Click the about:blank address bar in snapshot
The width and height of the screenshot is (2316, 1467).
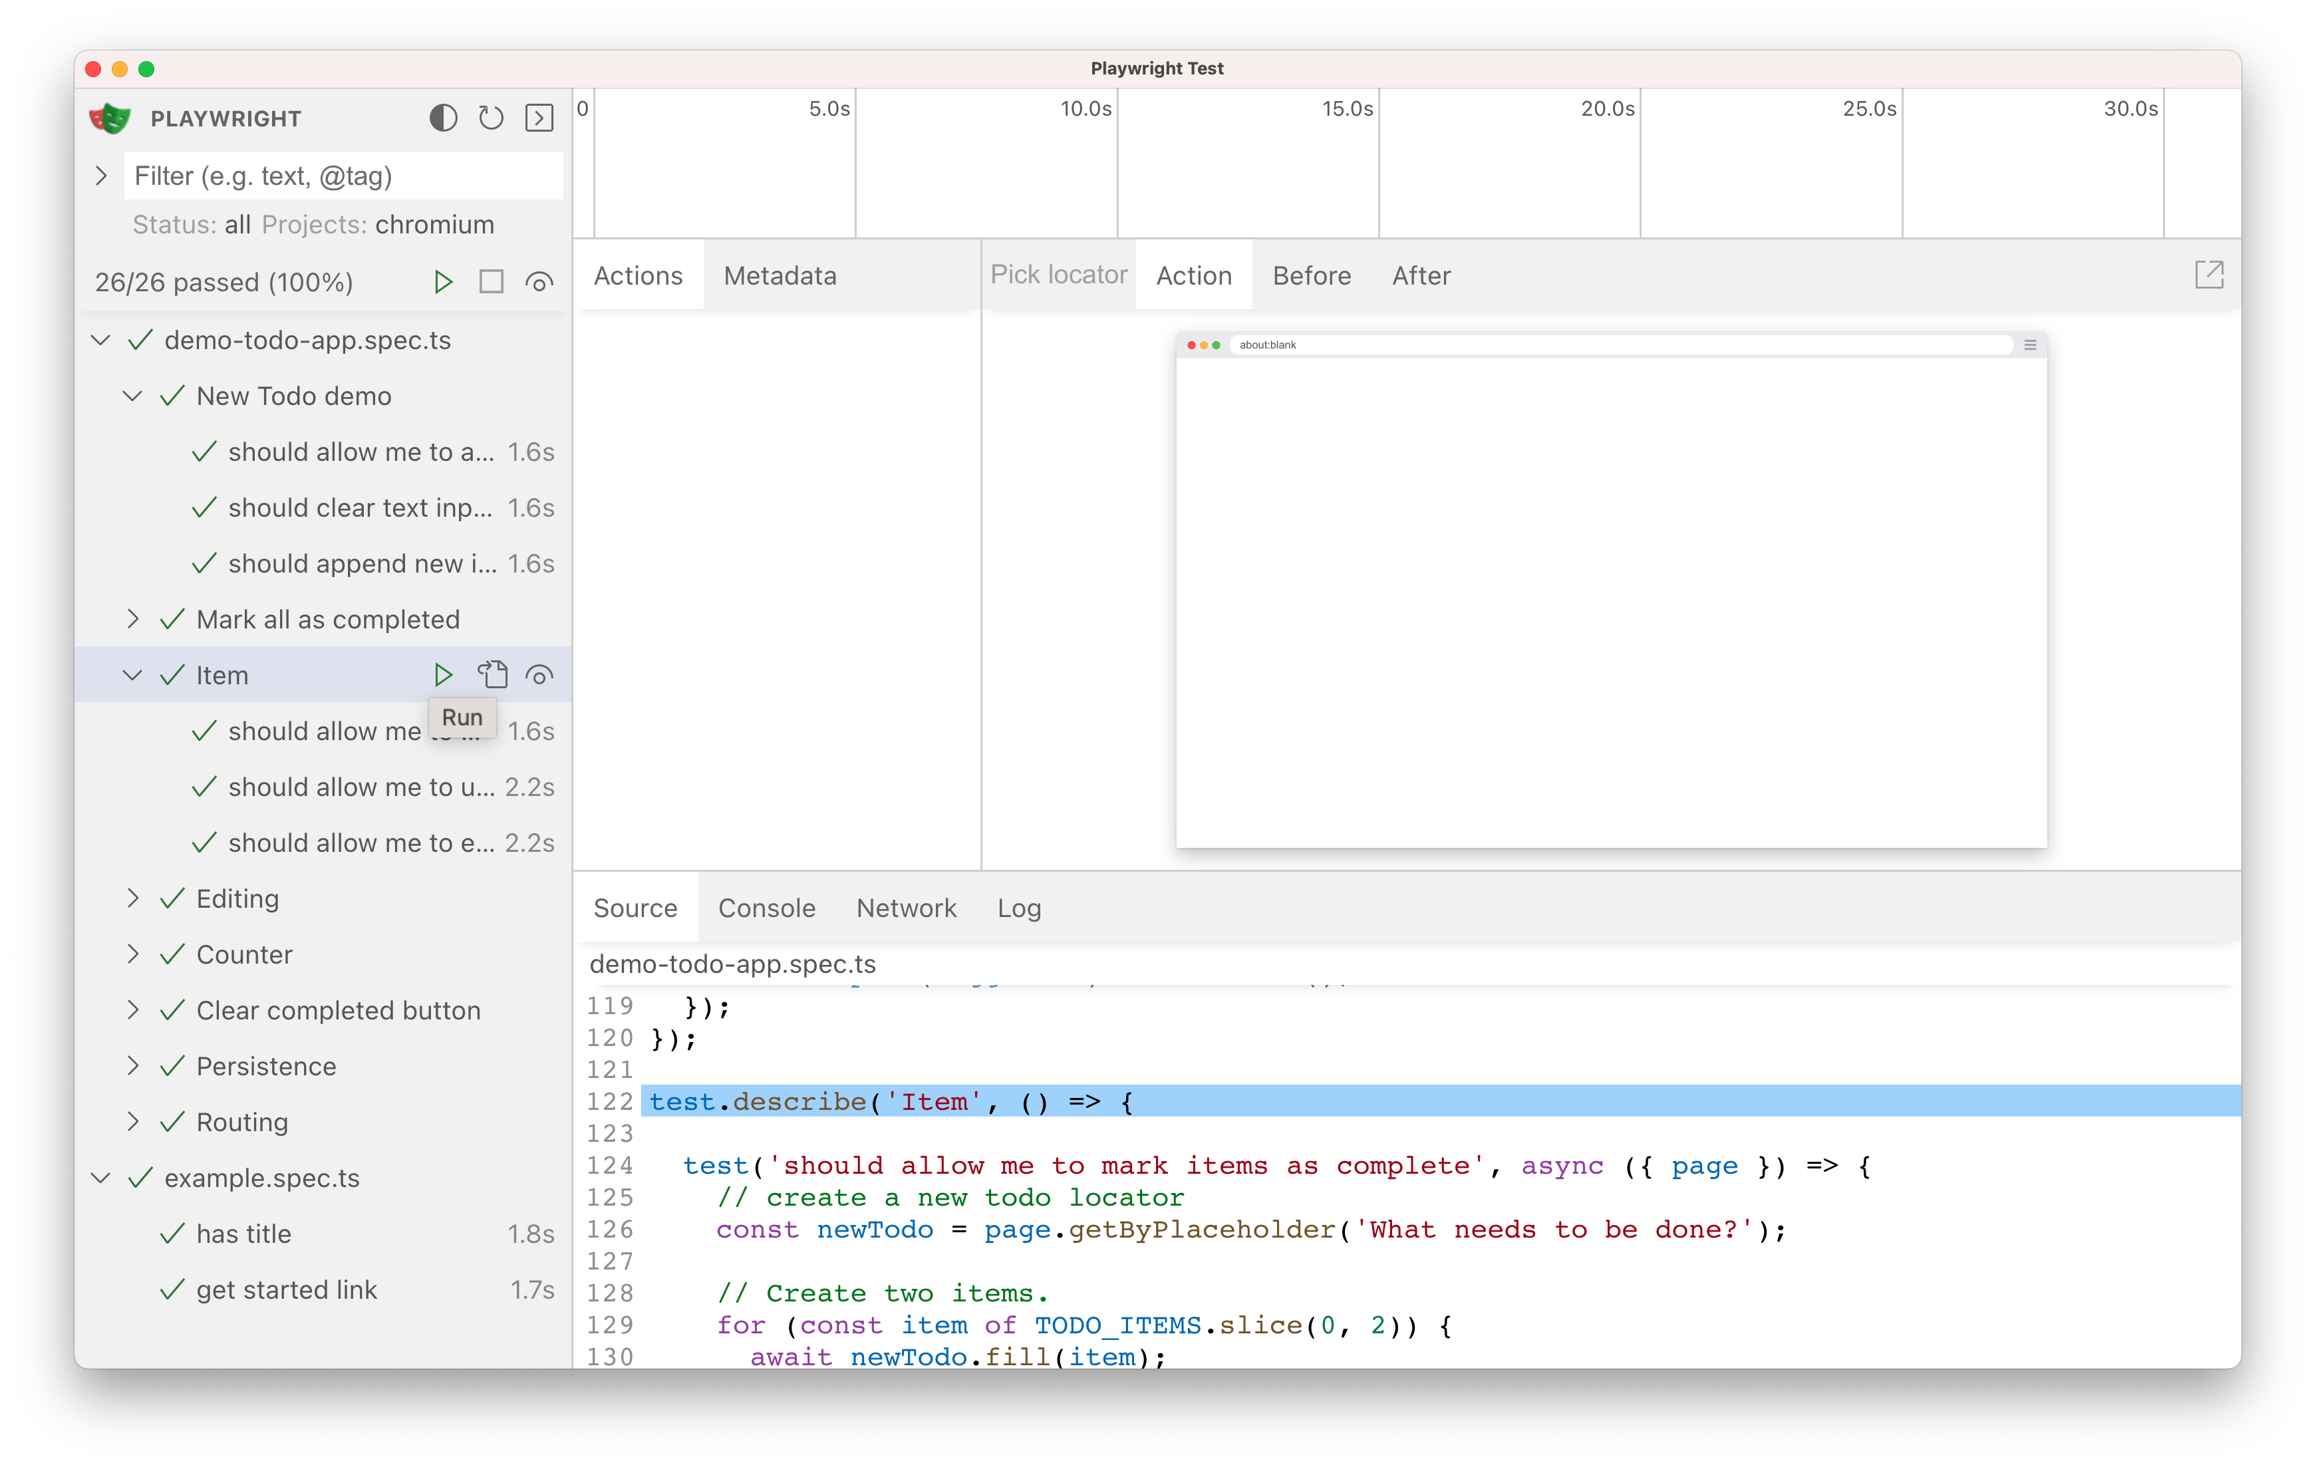click(x=1621, y=345)
